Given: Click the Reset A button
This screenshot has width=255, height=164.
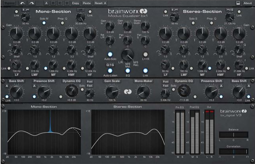Looking at the screenshot, I should pos(100,3).
